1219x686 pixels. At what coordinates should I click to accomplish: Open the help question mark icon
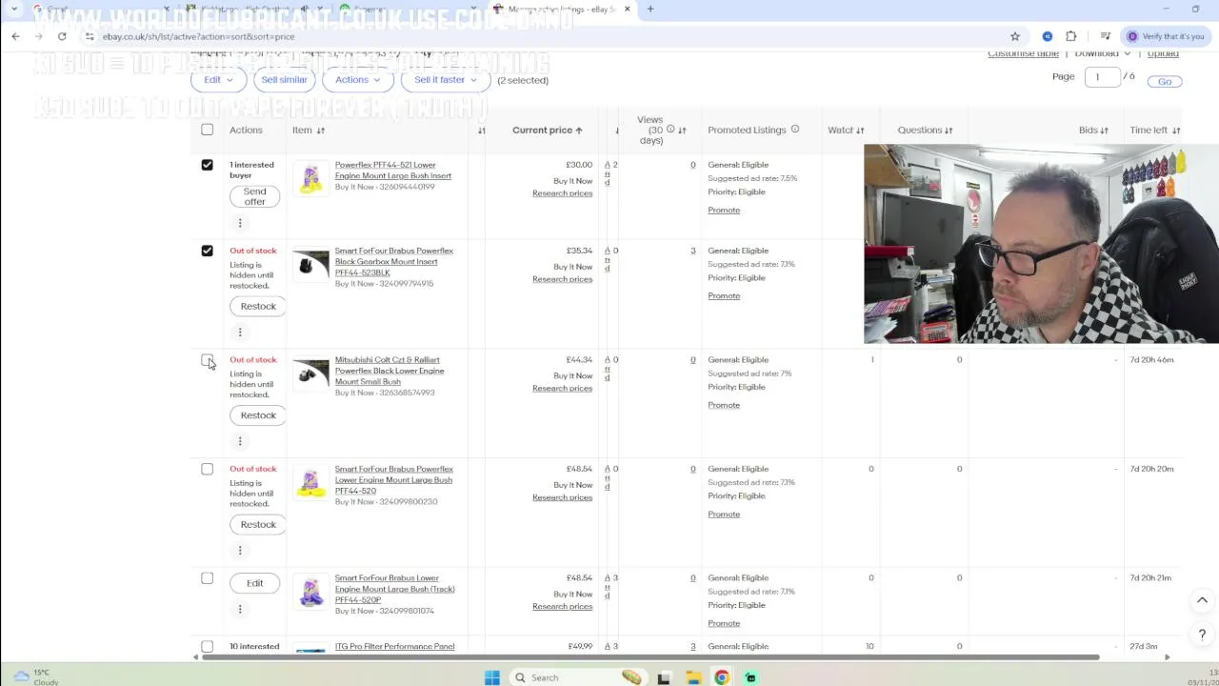pyautogui.click(x=1202, y=635)
